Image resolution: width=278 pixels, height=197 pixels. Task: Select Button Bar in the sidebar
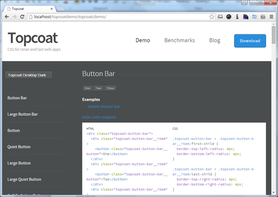17,98
